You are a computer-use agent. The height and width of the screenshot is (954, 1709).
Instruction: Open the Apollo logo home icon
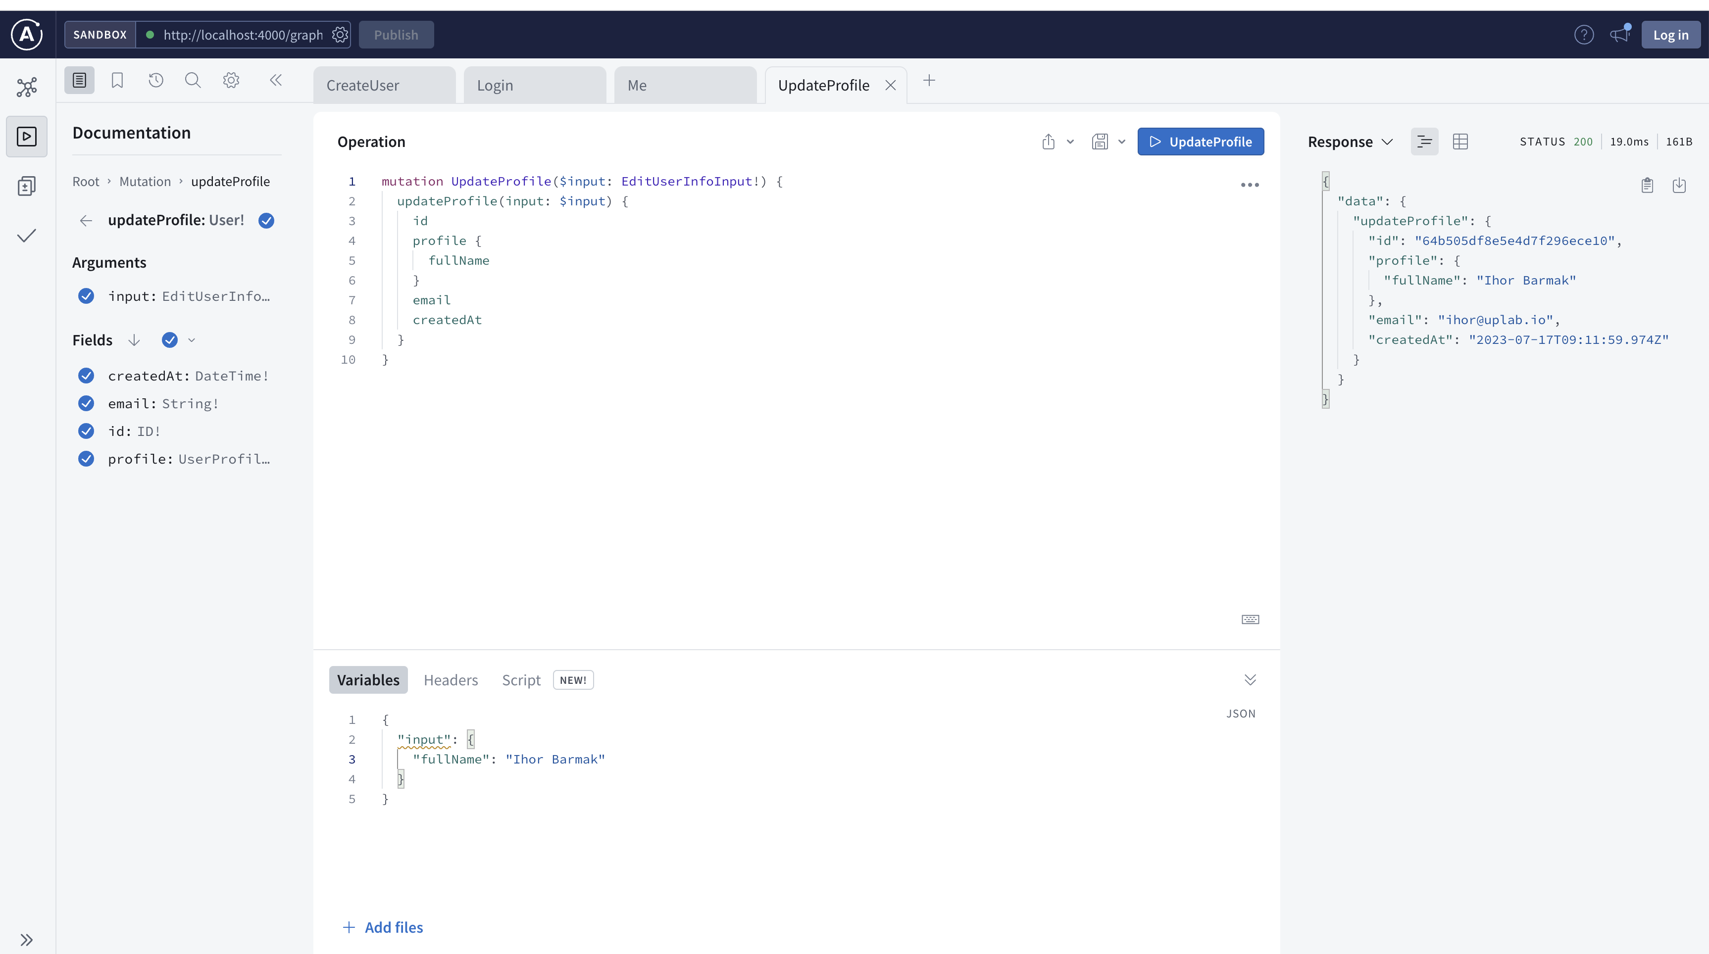click(x=27, y=35)
